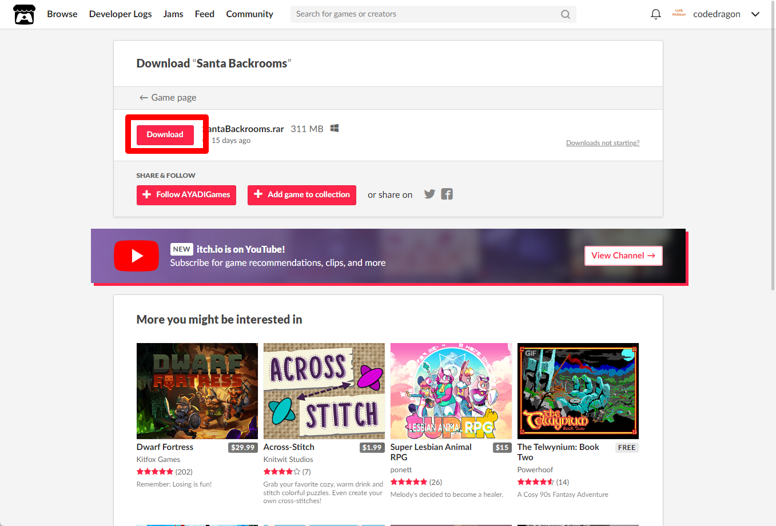Click Dwarf Fortress star rating (202)

[x=165, y=472]
